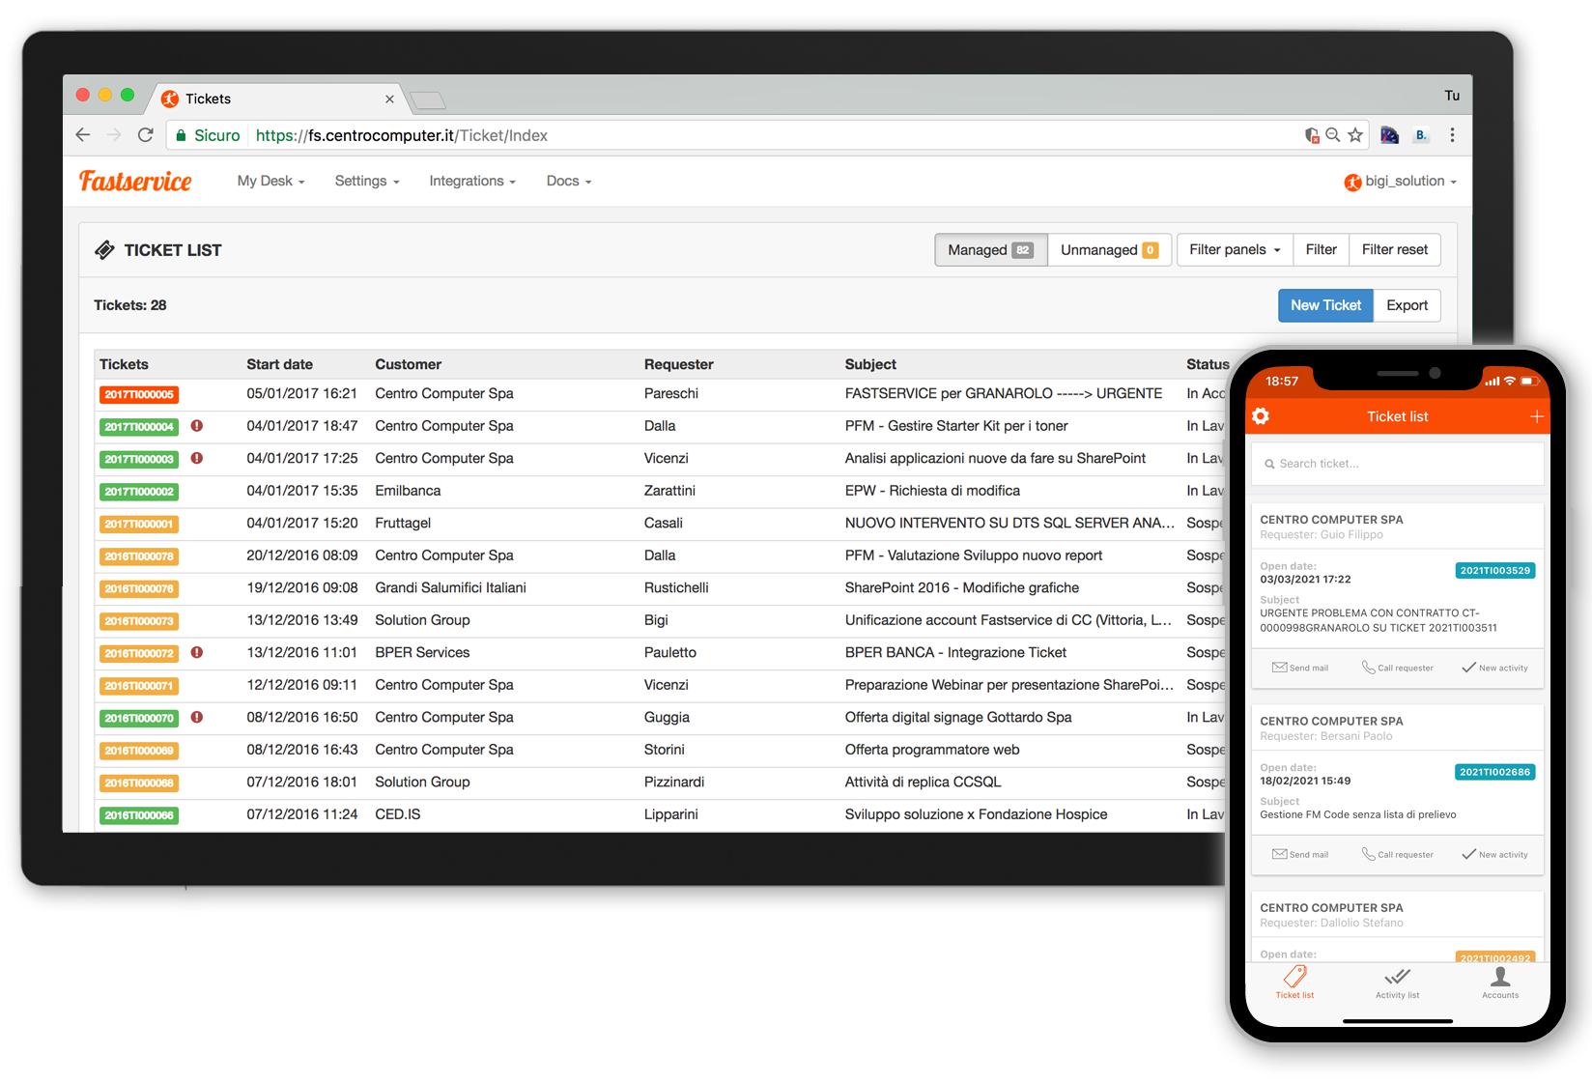
Task: Open ticket 2017TI000005 badge
Action: point(139,394)
